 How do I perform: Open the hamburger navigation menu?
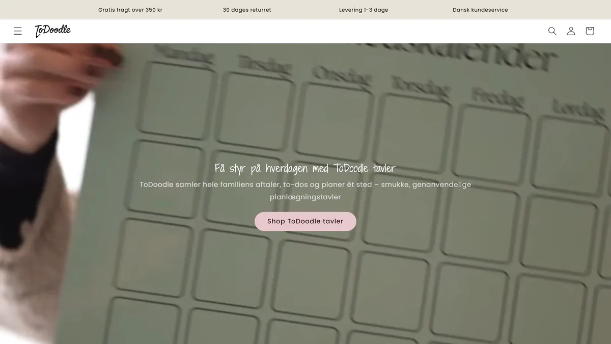coord(18,31)
